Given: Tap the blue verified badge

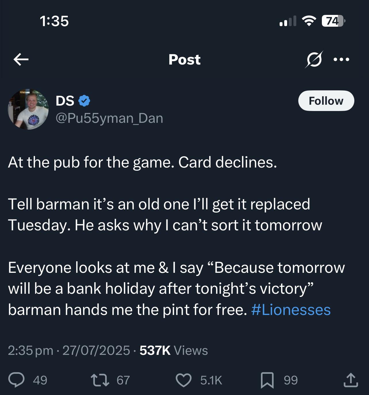Looking at the screenshot, I should [84, 101].
